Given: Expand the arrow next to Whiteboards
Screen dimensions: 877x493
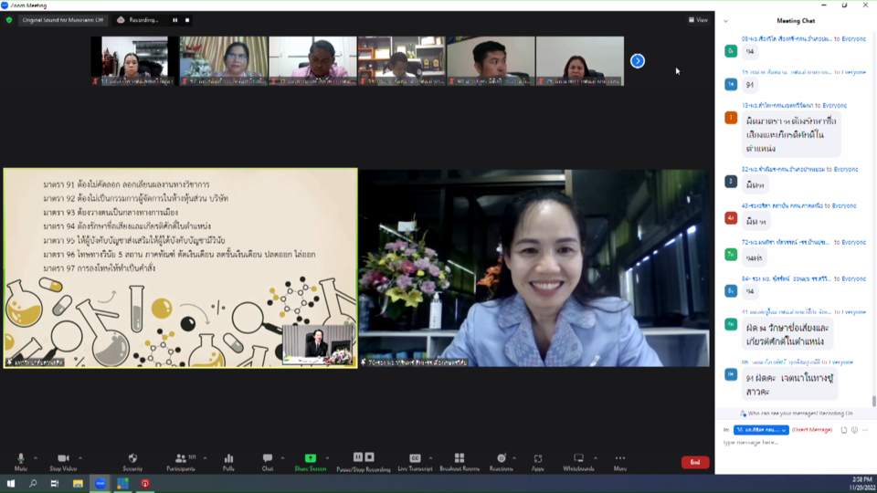Looking at the screenshot, I should tap(595, 458).
